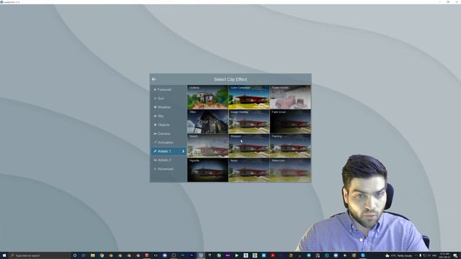Choose the Color Correction effect thumbnail
This screenshot has width=461, height=259.
point(249,97)
